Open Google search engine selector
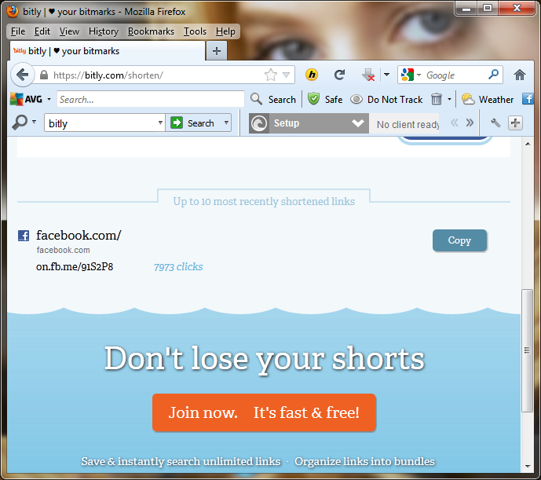 411,75
